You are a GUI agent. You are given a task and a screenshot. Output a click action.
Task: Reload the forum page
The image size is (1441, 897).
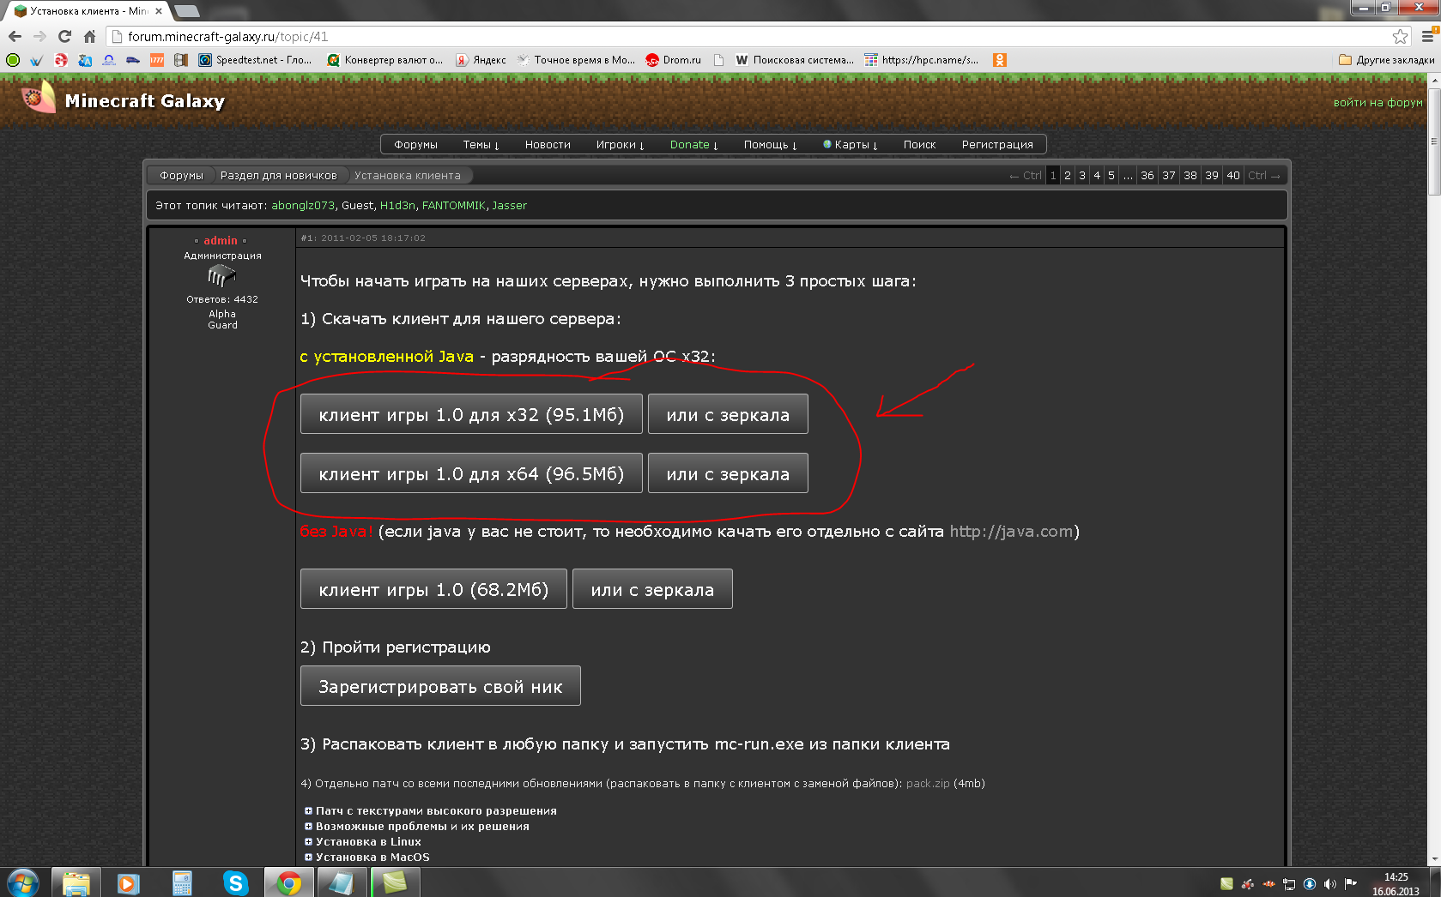pyautogui.click(x=64, y=36)
